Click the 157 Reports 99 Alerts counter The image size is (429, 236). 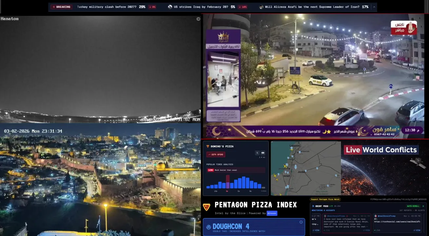coord(412,210)
